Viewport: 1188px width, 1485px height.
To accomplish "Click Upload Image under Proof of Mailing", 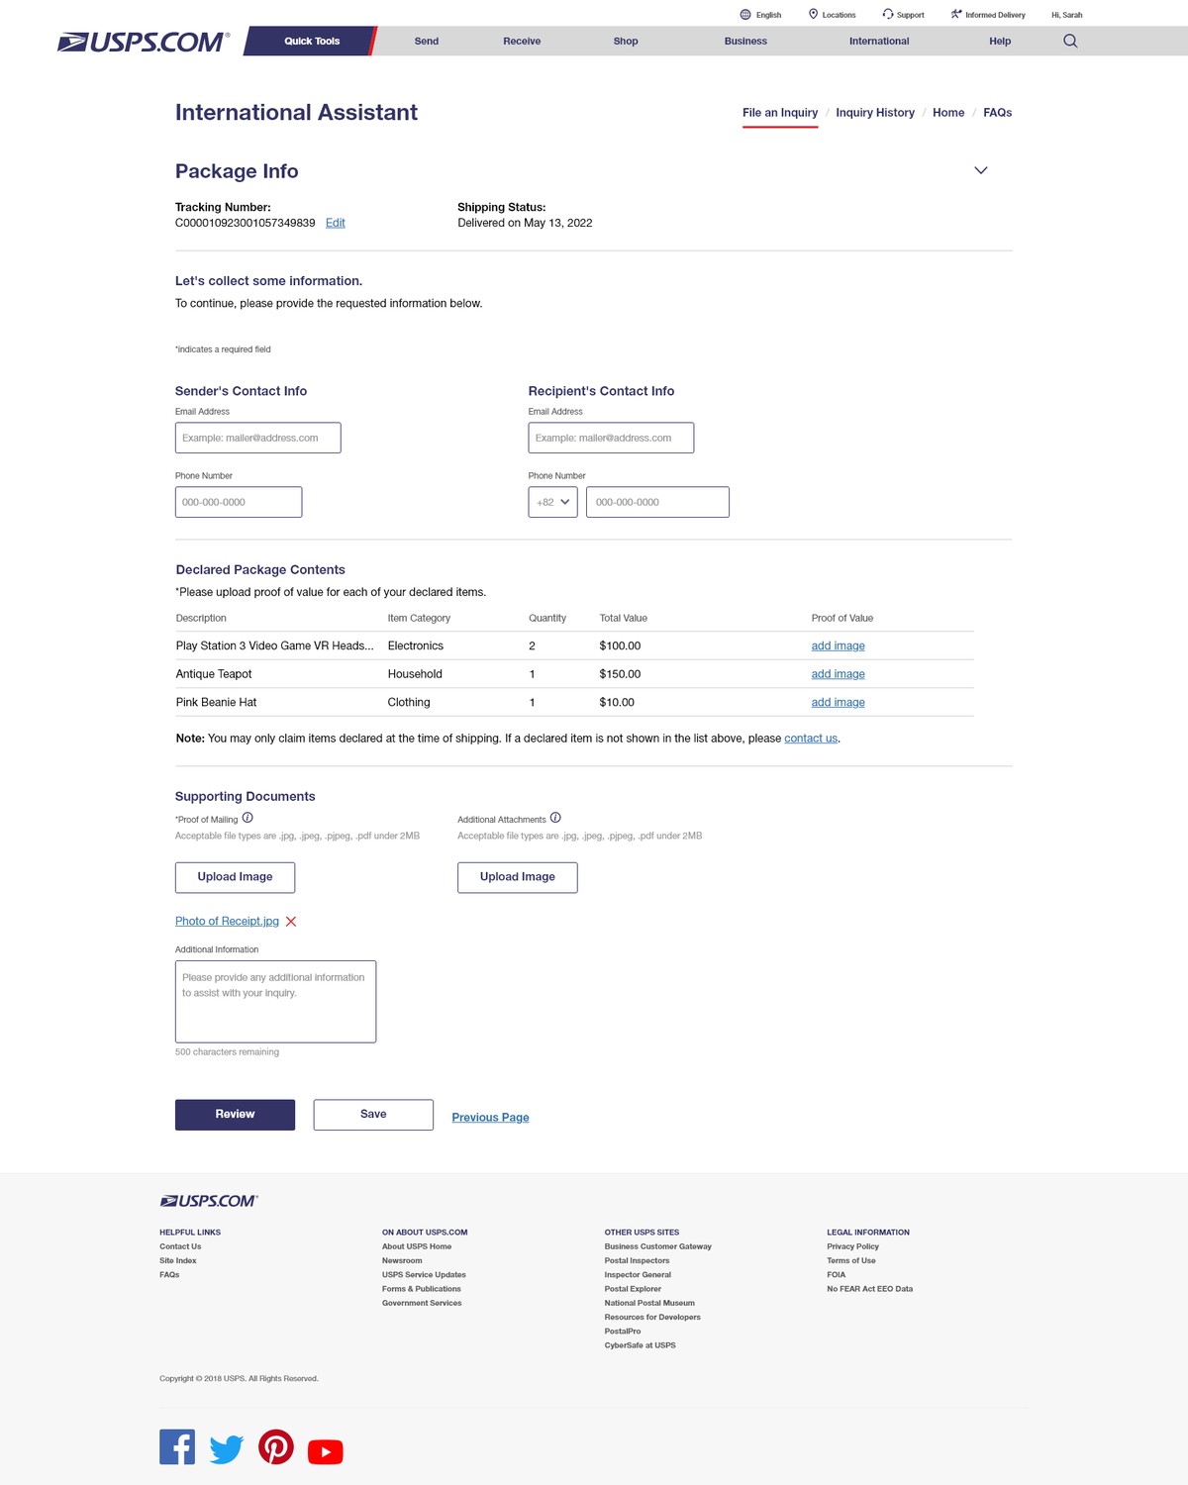I will pyautogui.click(x=235, y=877).
